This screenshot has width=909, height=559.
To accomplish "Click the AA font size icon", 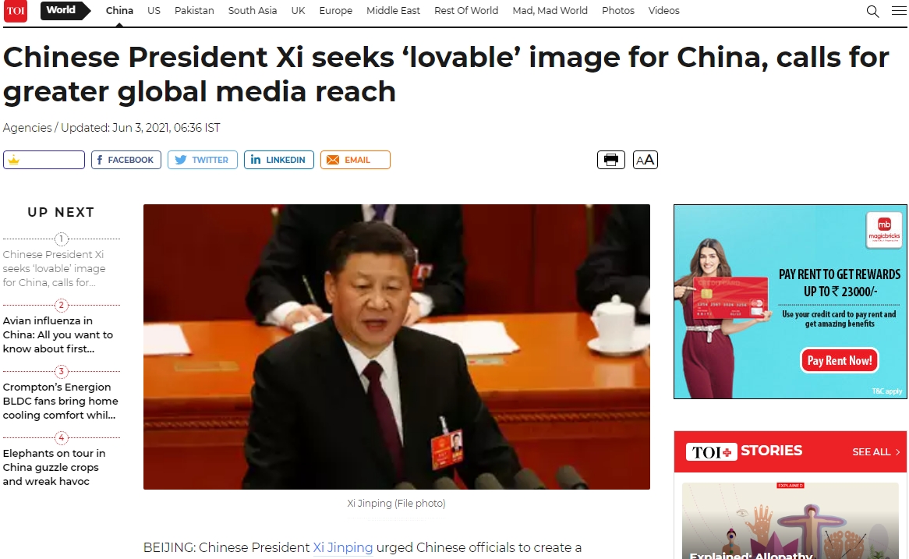I will [645, 160].
